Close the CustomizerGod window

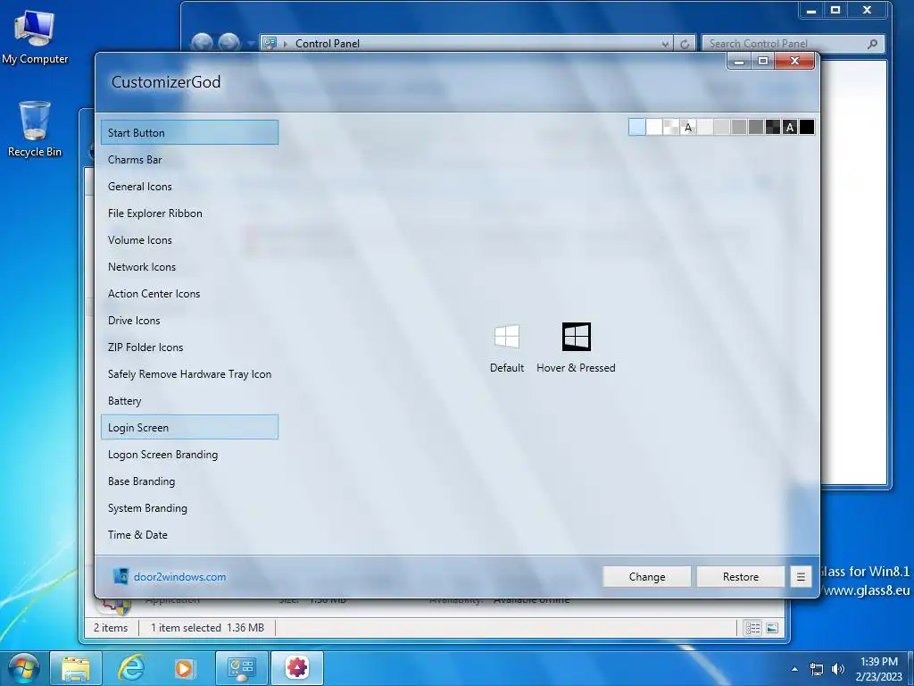pyautogui.click(x=794, y=61)
